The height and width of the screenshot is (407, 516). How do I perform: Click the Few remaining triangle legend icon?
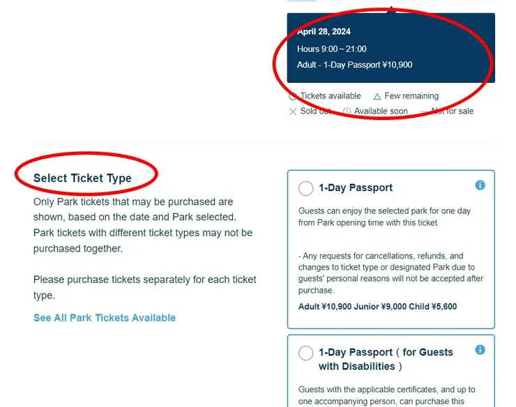click(377, 96)
